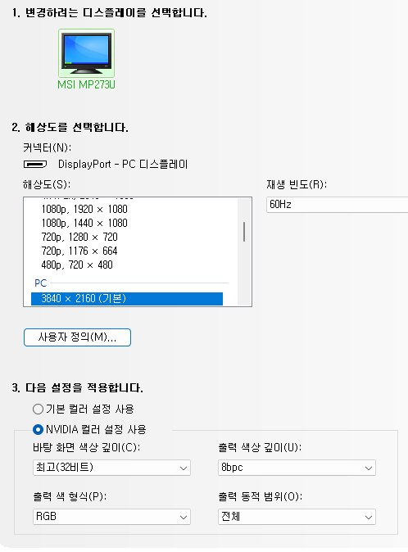
Task: Click the resolution list scrollbar thumb
Action: (244, 232)
